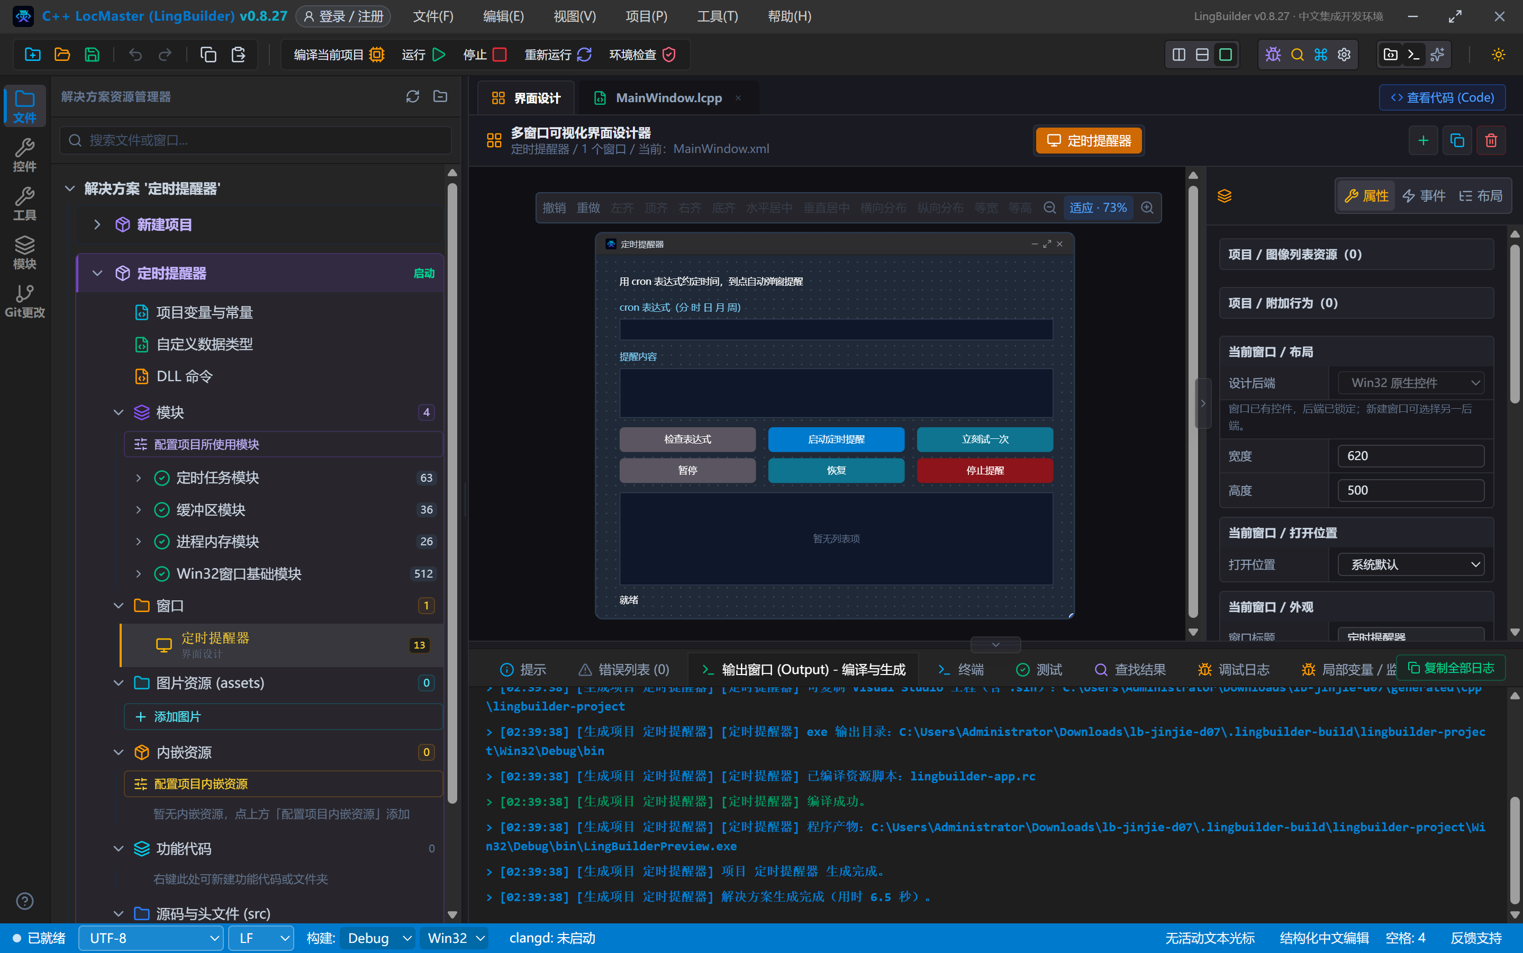Click the 宽度 input field with 620
The height and width of the screenshot is (953, 1523).
click(1411, 456)
